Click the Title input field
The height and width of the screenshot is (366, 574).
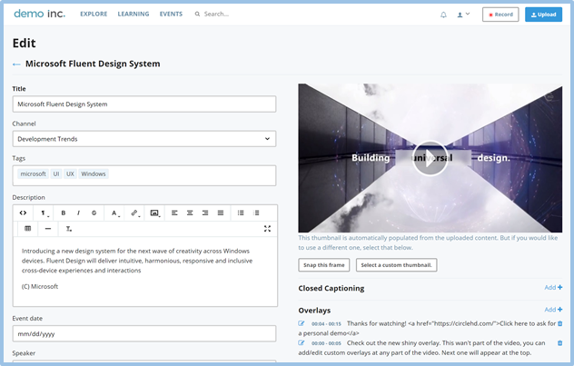[x=144, y=104]
